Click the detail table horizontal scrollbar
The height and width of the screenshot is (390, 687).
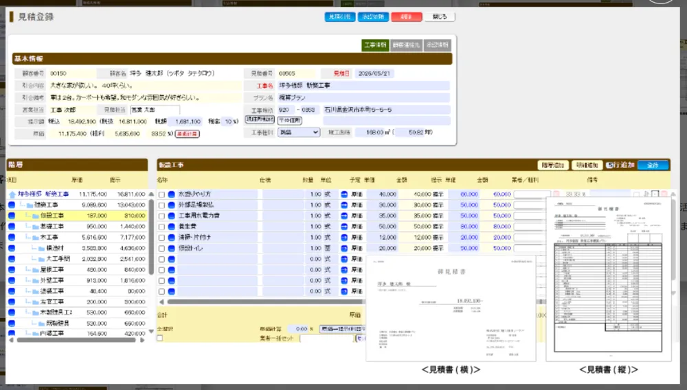click(265, 302)
